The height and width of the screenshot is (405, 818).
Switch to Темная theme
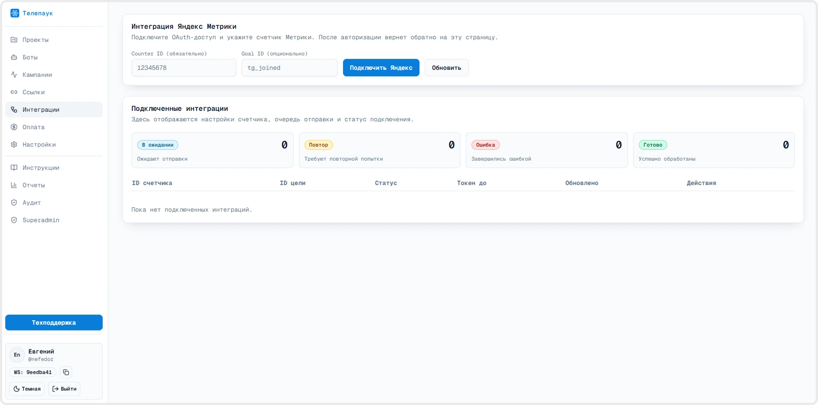(27, 389)
